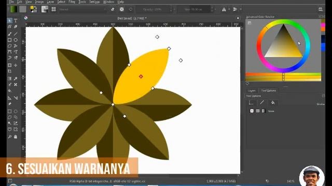This screenshot has height=186, width=332.
Task: Toggle vertical mirror tool
Action: (x=235, y=9)
